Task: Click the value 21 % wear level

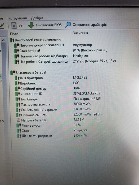Action: point(77,125)
